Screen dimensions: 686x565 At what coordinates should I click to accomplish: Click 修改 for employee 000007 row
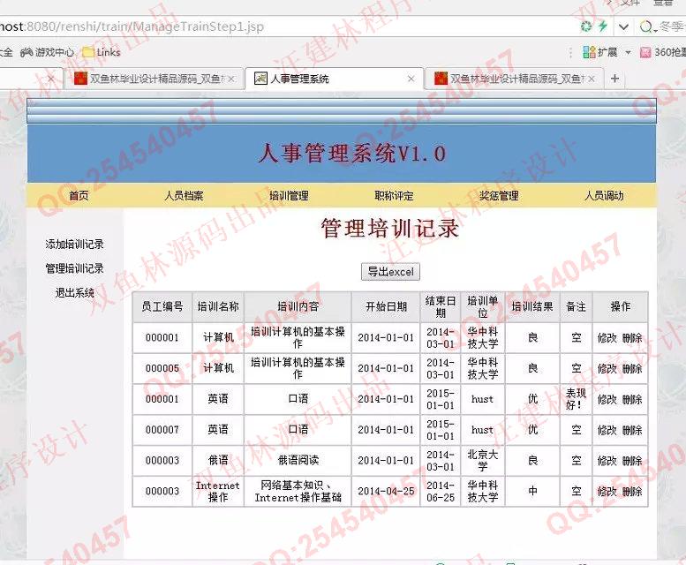(x=607, y=430)
